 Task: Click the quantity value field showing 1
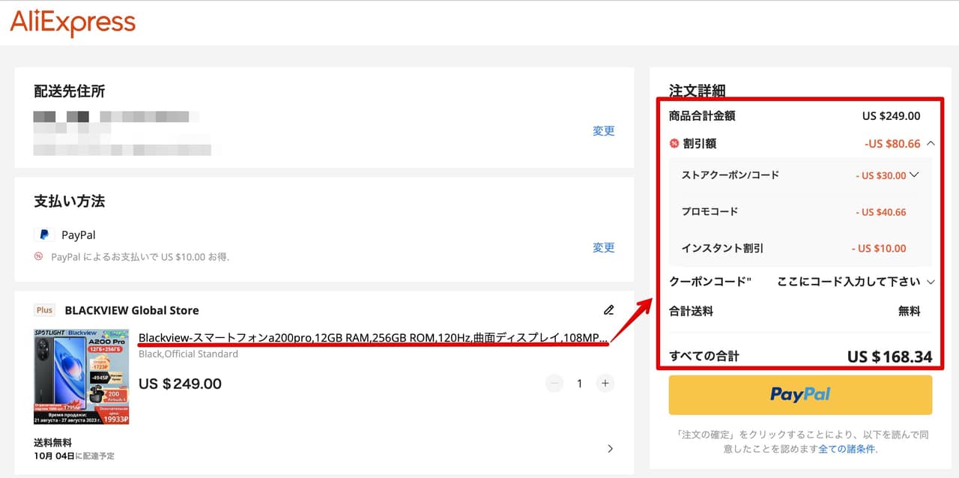click(x=579, y=384)
